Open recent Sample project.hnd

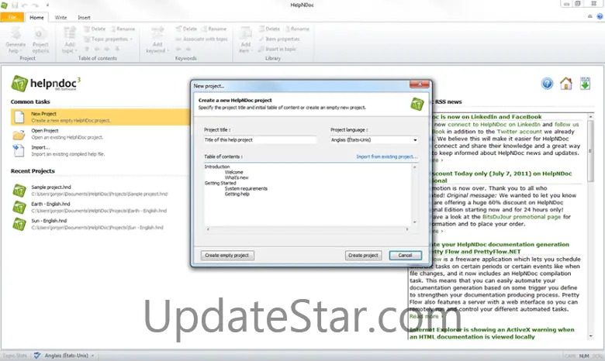pyautogui.click(x=99, y=191)
